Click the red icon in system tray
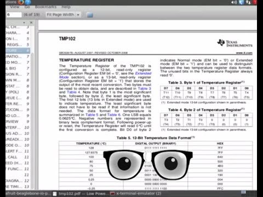 coord(255,2)
